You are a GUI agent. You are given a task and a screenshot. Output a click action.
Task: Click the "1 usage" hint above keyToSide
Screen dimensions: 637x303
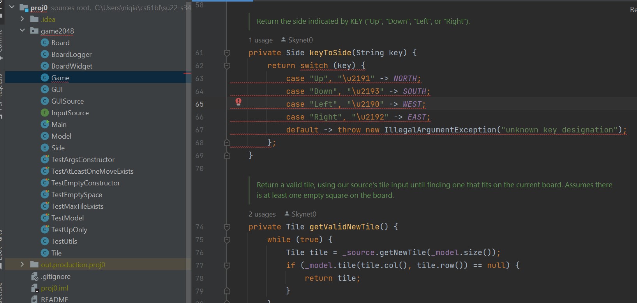click(261, 40)
